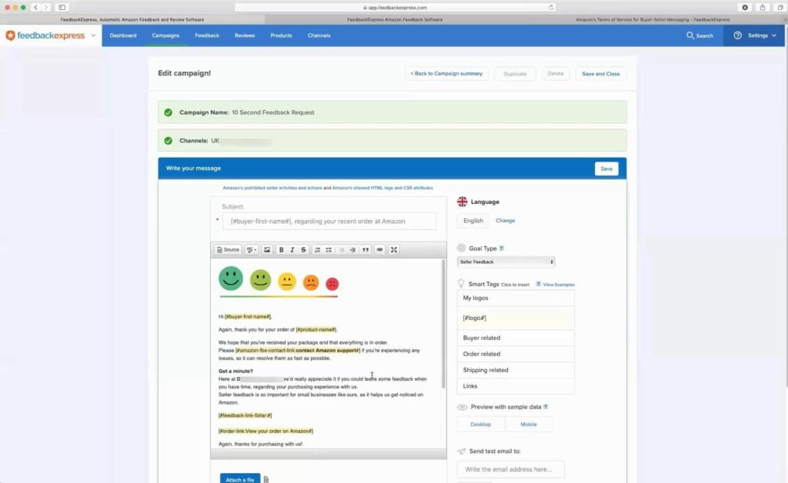Insert a horizontal line in the editor
The width and height of the screenshot is (788, 483).
point(379,249)
